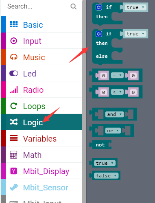Click the Mbit_Display Y icon

coord(14,171)
